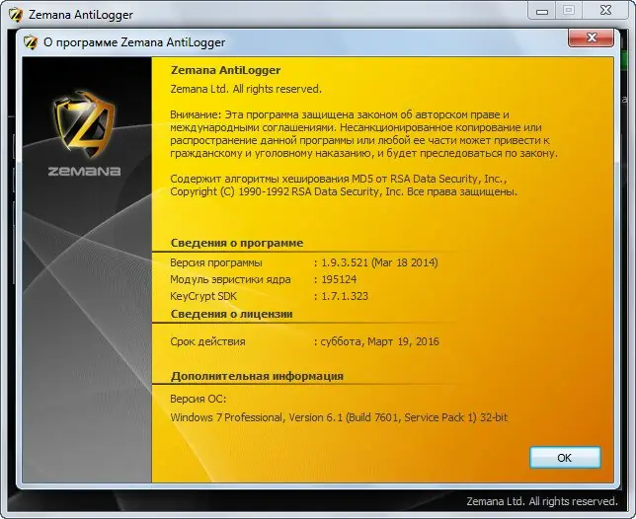The image size is (636, 519).
Task: Click the copyright line in main window footer
Action: (542, 501)
